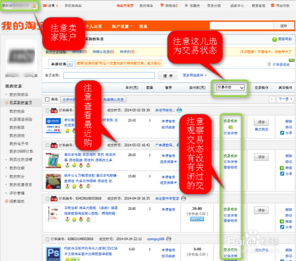Open the laptop cleaning kit thumbnail
296x261 pixels.
click(x=53, y=160)
